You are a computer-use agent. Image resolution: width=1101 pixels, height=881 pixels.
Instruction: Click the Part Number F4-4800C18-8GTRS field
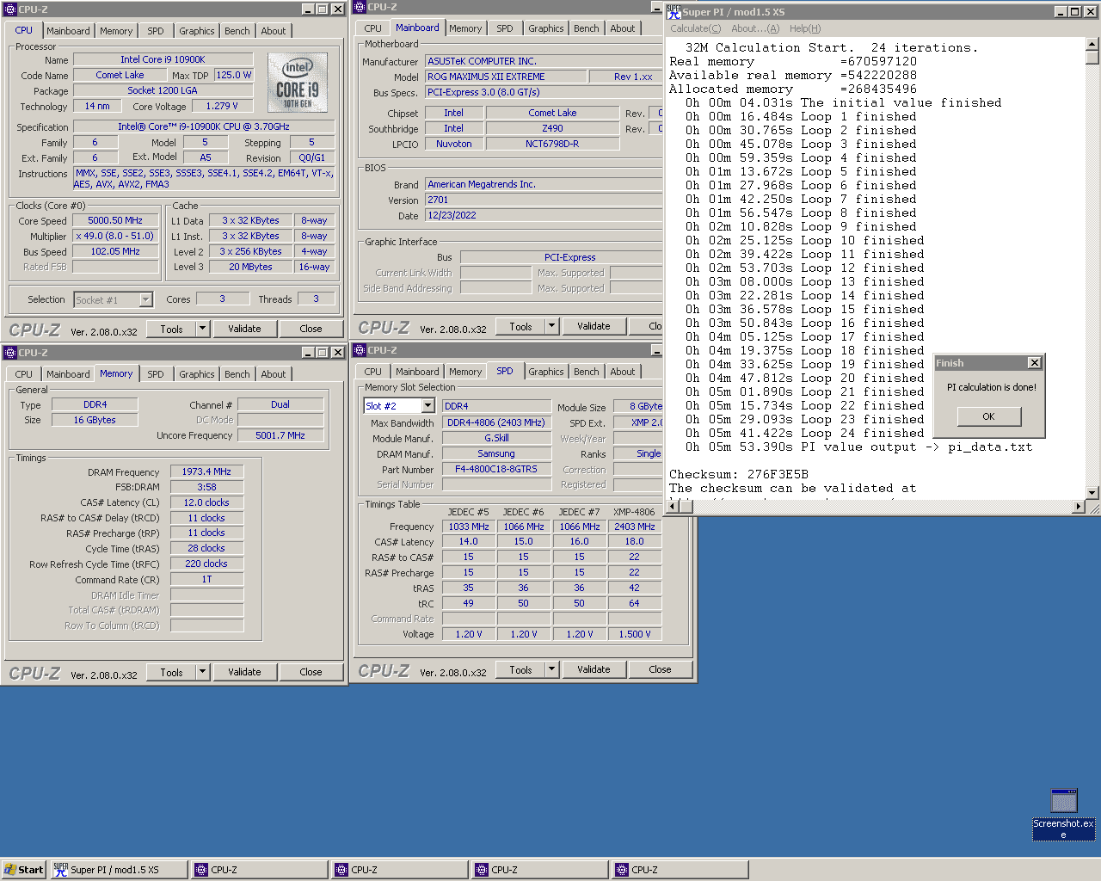[496, 470]
